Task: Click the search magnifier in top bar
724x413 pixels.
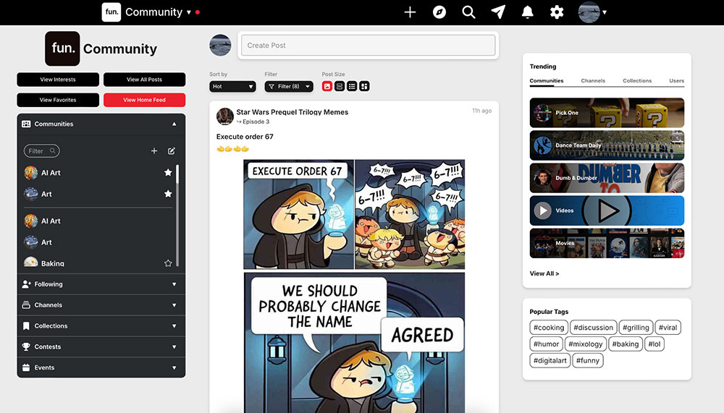Action: point(468,12)
